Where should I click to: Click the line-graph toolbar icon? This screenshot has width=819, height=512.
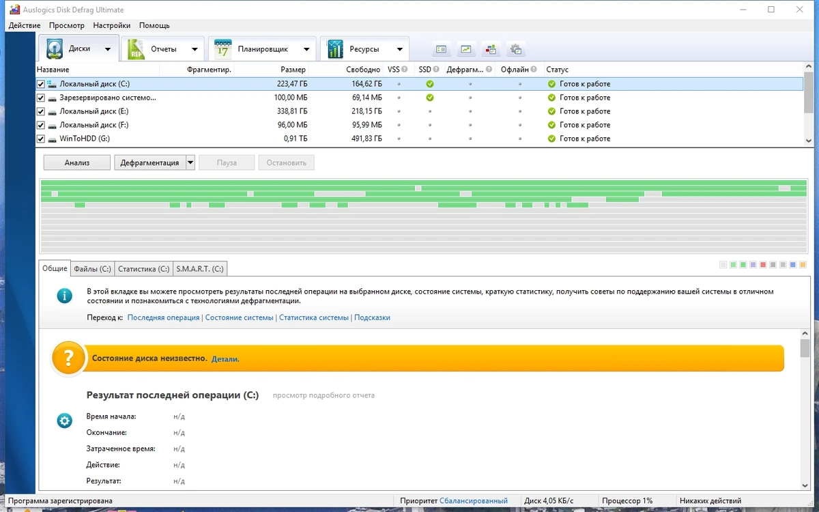click(466, 49)
